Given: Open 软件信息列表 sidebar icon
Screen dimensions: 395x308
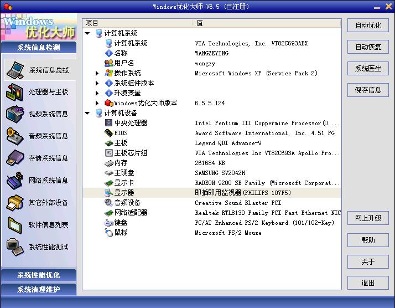Looking at the screenshot, I should click(15, 224).
